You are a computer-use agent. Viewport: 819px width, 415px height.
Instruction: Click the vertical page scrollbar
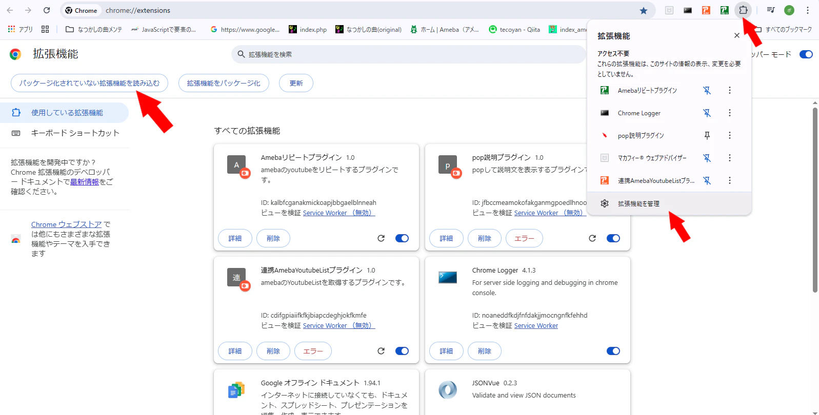pos(815,200)
